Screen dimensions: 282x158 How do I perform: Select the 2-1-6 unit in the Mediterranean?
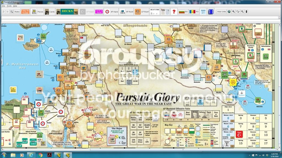click(39, 75)
